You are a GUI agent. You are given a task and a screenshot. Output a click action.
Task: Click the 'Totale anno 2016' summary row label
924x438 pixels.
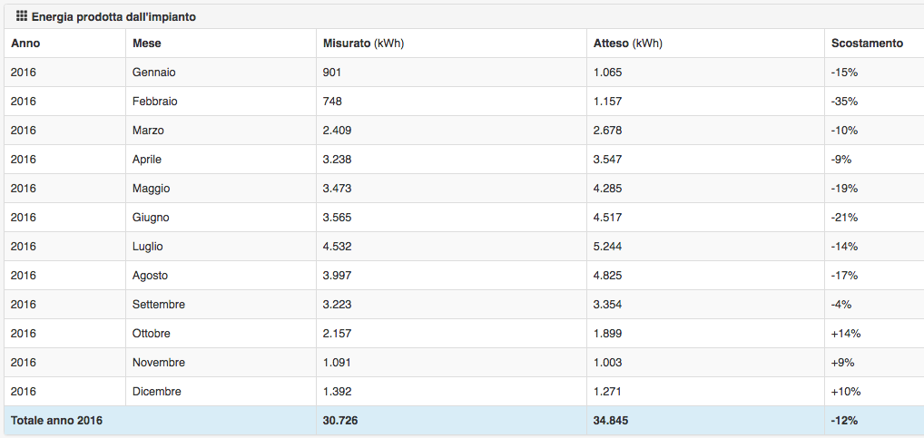56,420
